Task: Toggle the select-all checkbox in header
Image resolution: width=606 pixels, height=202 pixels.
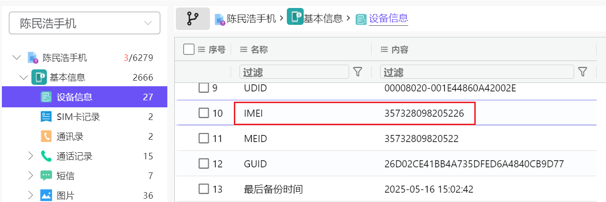Action: [189, 49]
